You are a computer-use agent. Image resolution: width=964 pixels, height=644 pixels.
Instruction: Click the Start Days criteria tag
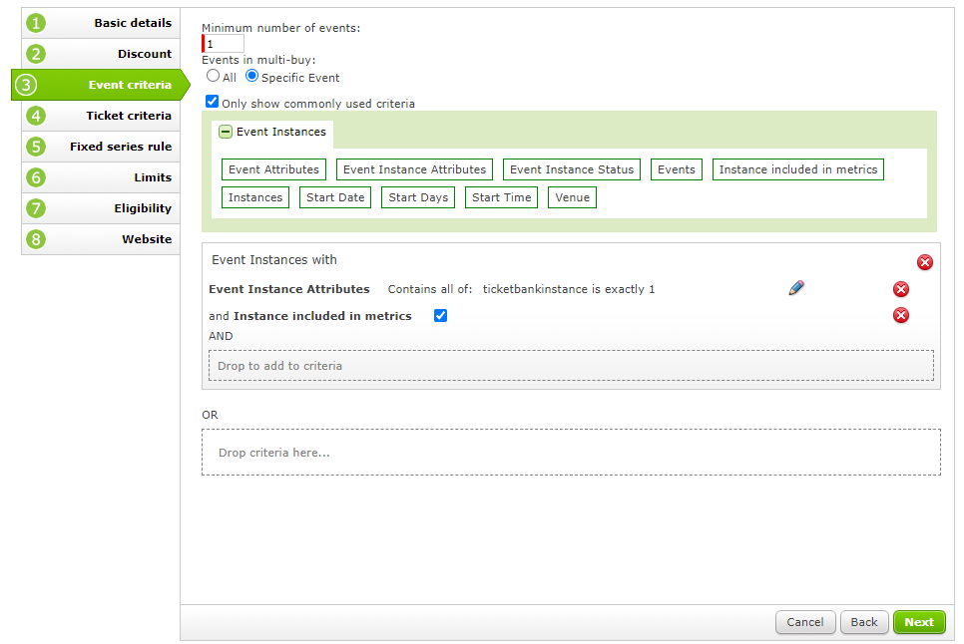tap(418, 197)
